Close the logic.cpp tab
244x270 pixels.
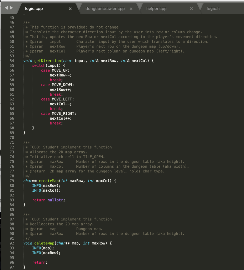click(70, 8)
